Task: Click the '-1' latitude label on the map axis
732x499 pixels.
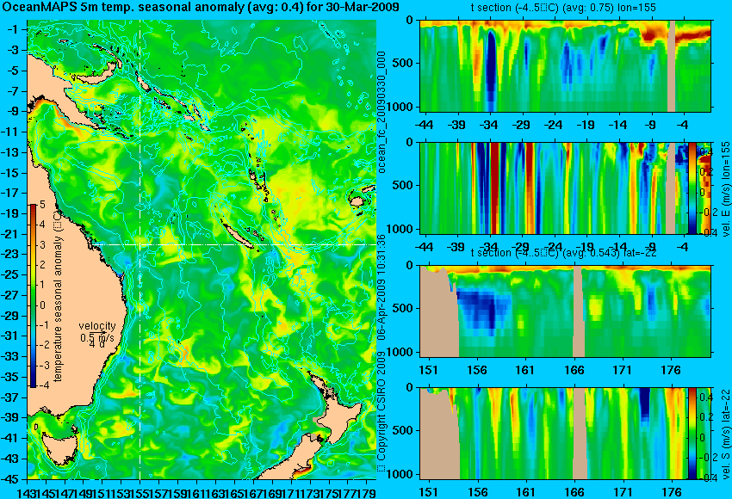Action: (x=12, y=29)
